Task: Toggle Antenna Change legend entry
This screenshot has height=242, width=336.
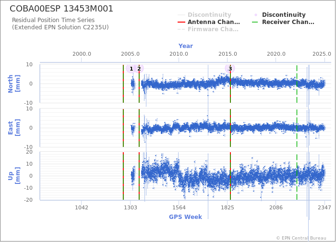Action: click(x=209, y=22)
